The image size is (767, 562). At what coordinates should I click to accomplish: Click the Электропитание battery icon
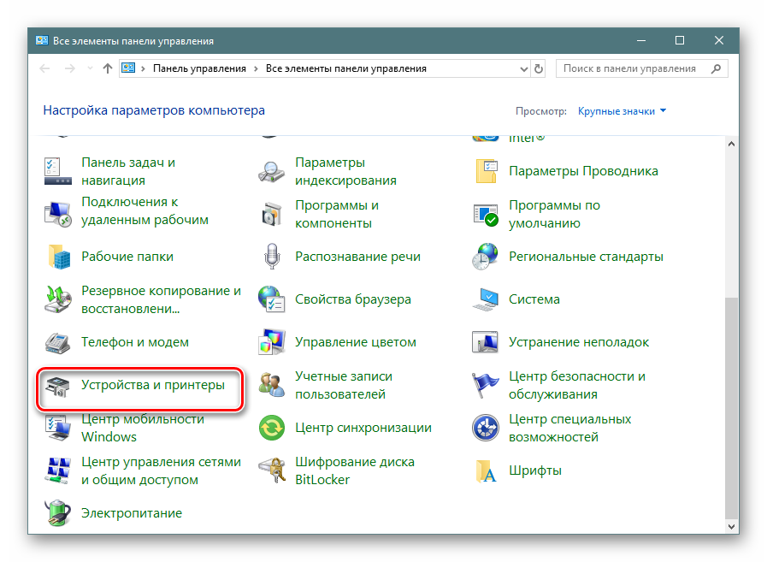pyautogui.click(x=59, y=513)
